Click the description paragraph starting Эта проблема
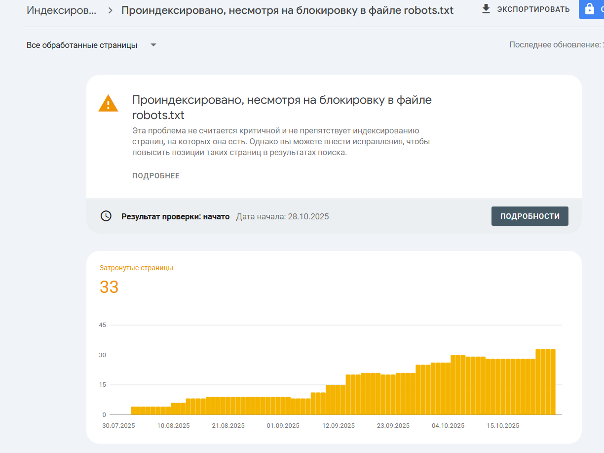The image size is (604, 453). tap(281, 142)
